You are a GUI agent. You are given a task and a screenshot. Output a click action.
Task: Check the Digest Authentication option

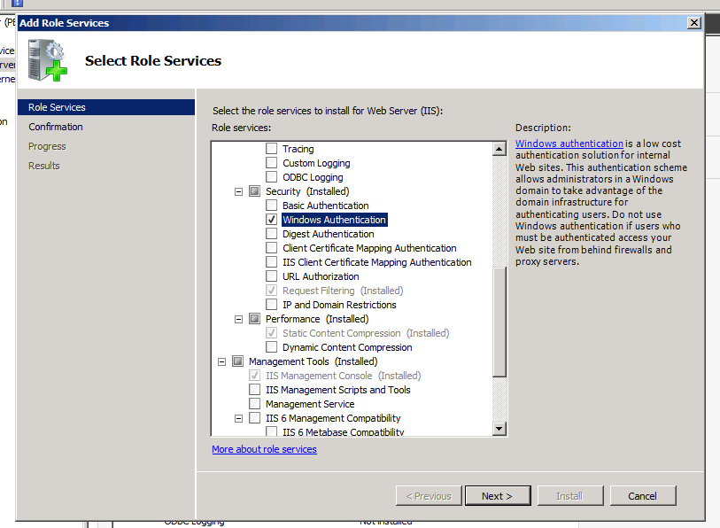coord(272,234)
